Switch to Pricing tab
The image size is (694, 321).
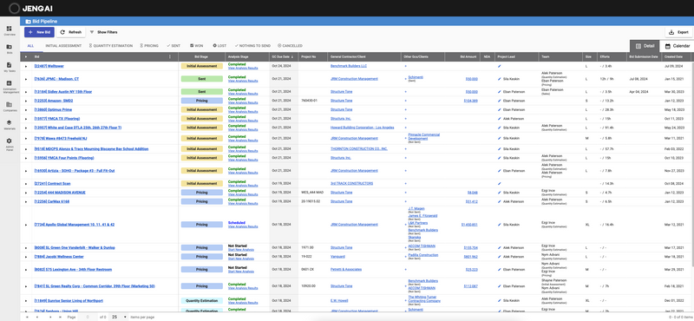pyautogui.click(x=149, y=46)
